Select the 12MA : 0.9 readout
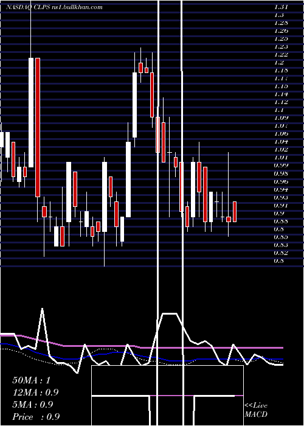304x426 pixels. tap(35, 393)
